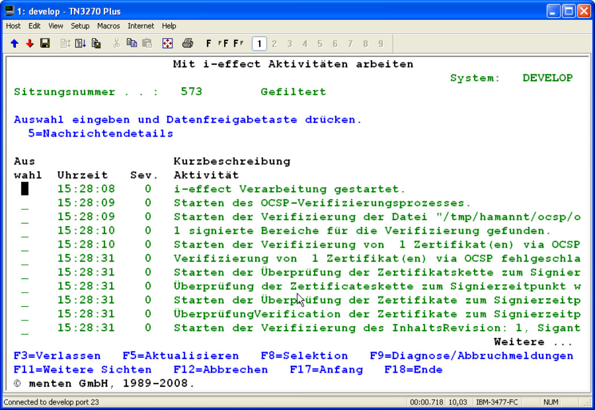This screenshot has width=595, height=410.
Task: Open the Internet menu
Action: (x=141, y=26)
